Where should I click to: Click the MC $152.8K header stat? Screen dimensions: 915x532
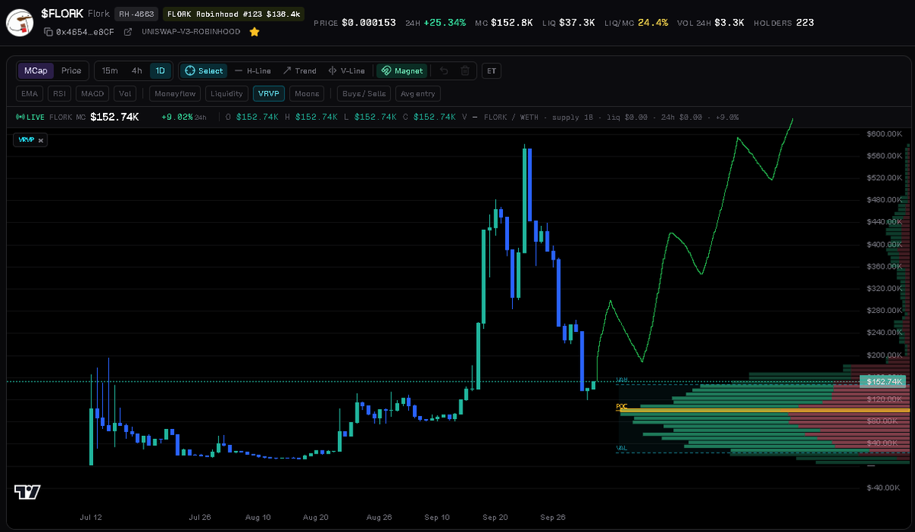[x=504, y=23]
